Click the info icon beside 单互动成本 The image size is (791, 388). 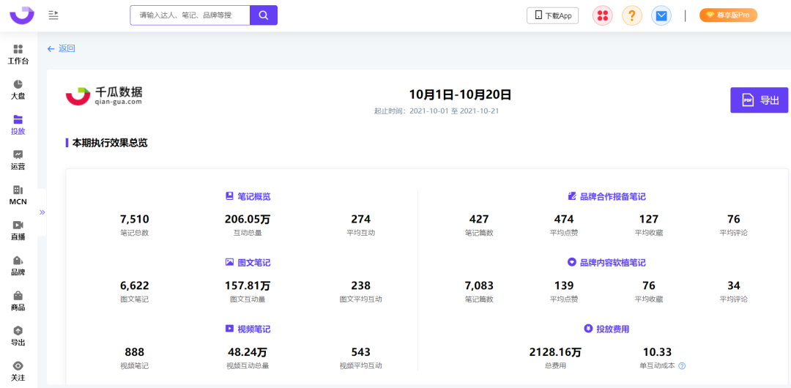pyautogui.click(x=682, y=366)
